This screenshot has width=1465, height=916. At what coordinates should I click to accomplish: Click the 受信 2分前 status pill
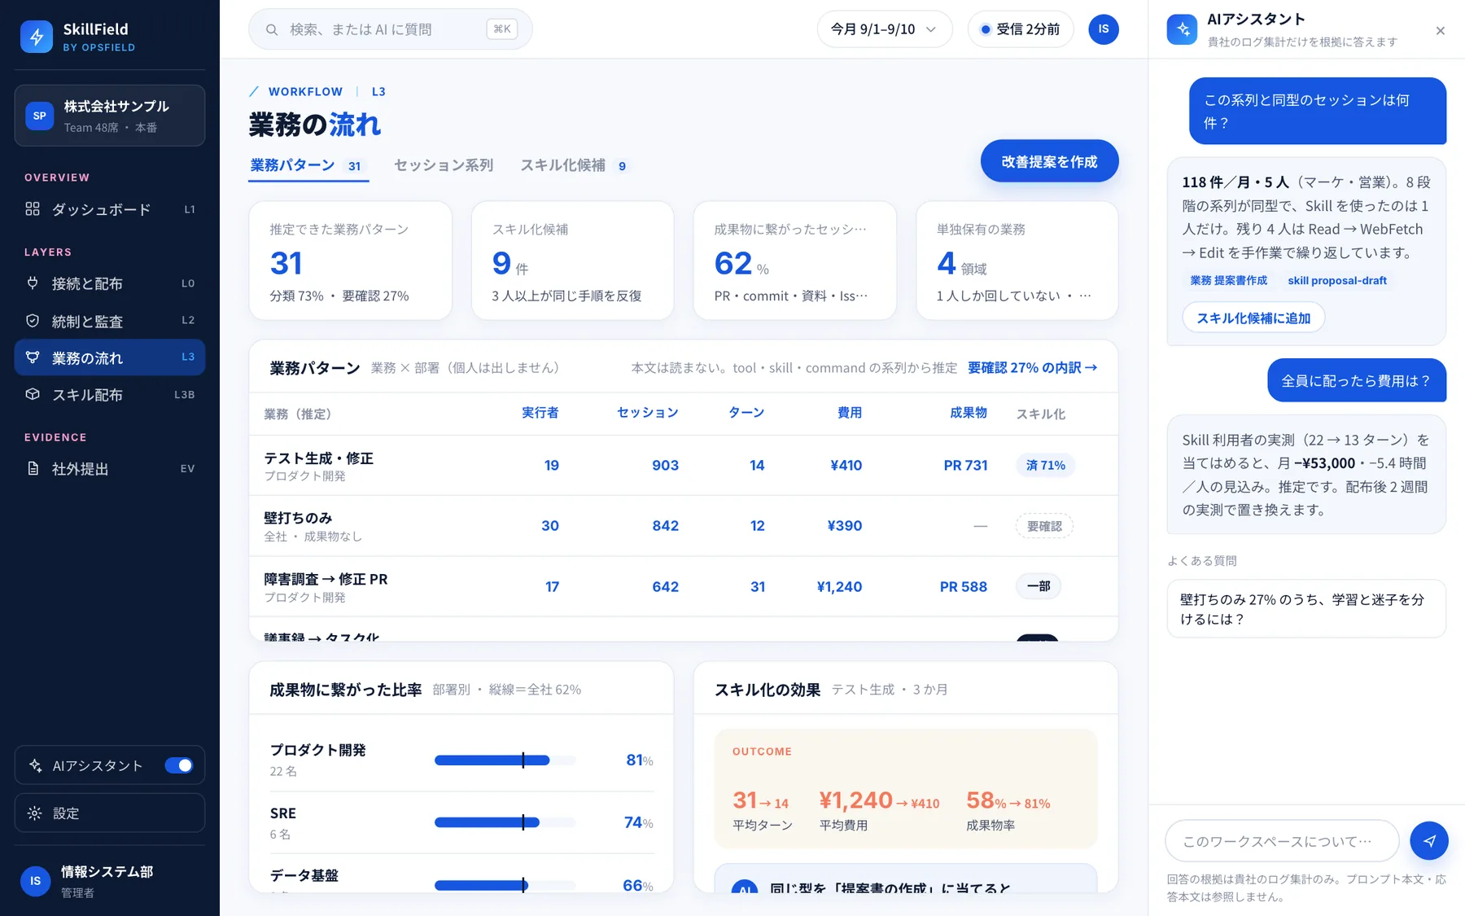tap(1020, 29)
